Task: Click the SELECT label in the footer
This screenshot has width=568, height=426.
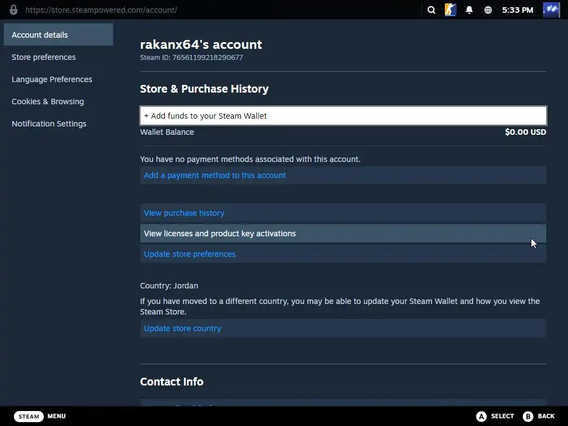Action: click(503, 416)
